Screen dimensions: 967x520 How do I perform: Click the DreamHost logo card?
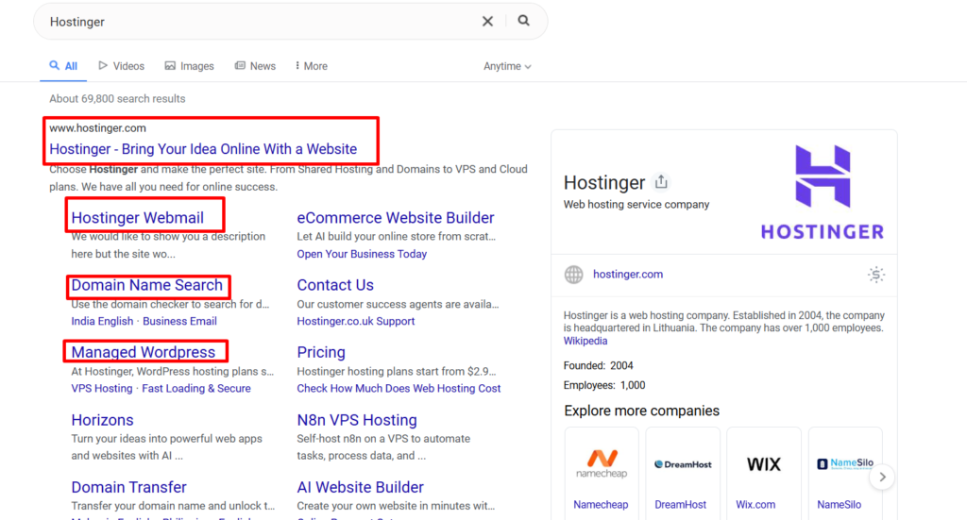click(683, 464)
